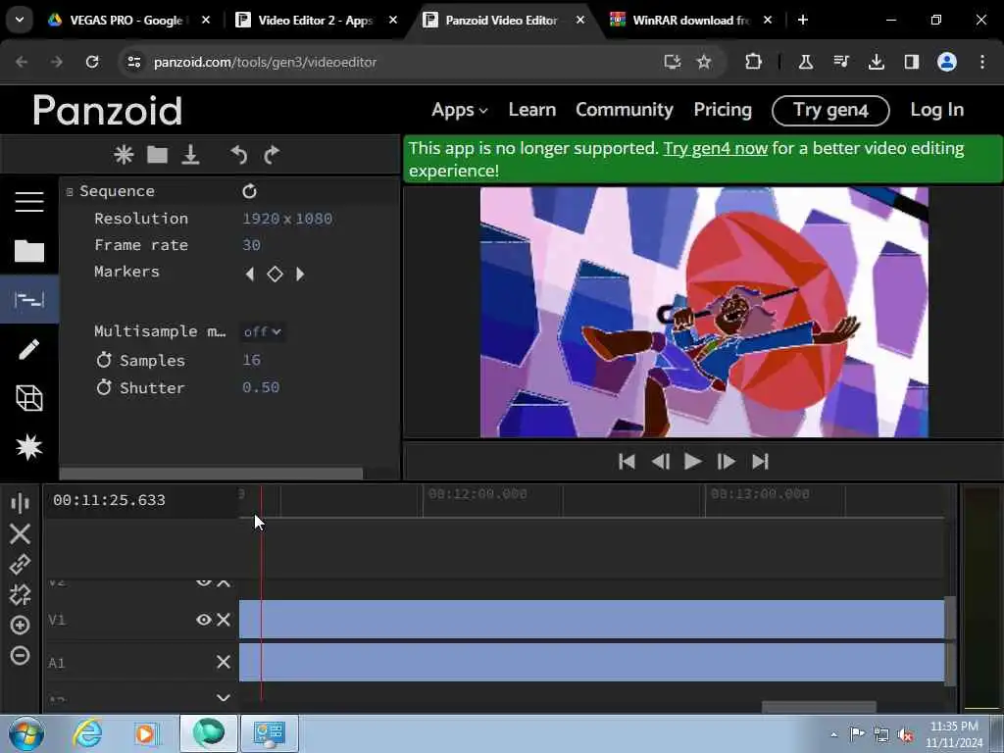Open the Community page
The height and width of the screenshot is (753, 1004).
(x=625, y=110)
